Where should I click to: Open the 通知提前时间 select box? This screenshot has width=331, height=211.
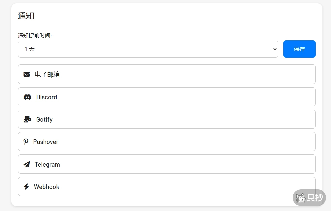pos(148,49)
